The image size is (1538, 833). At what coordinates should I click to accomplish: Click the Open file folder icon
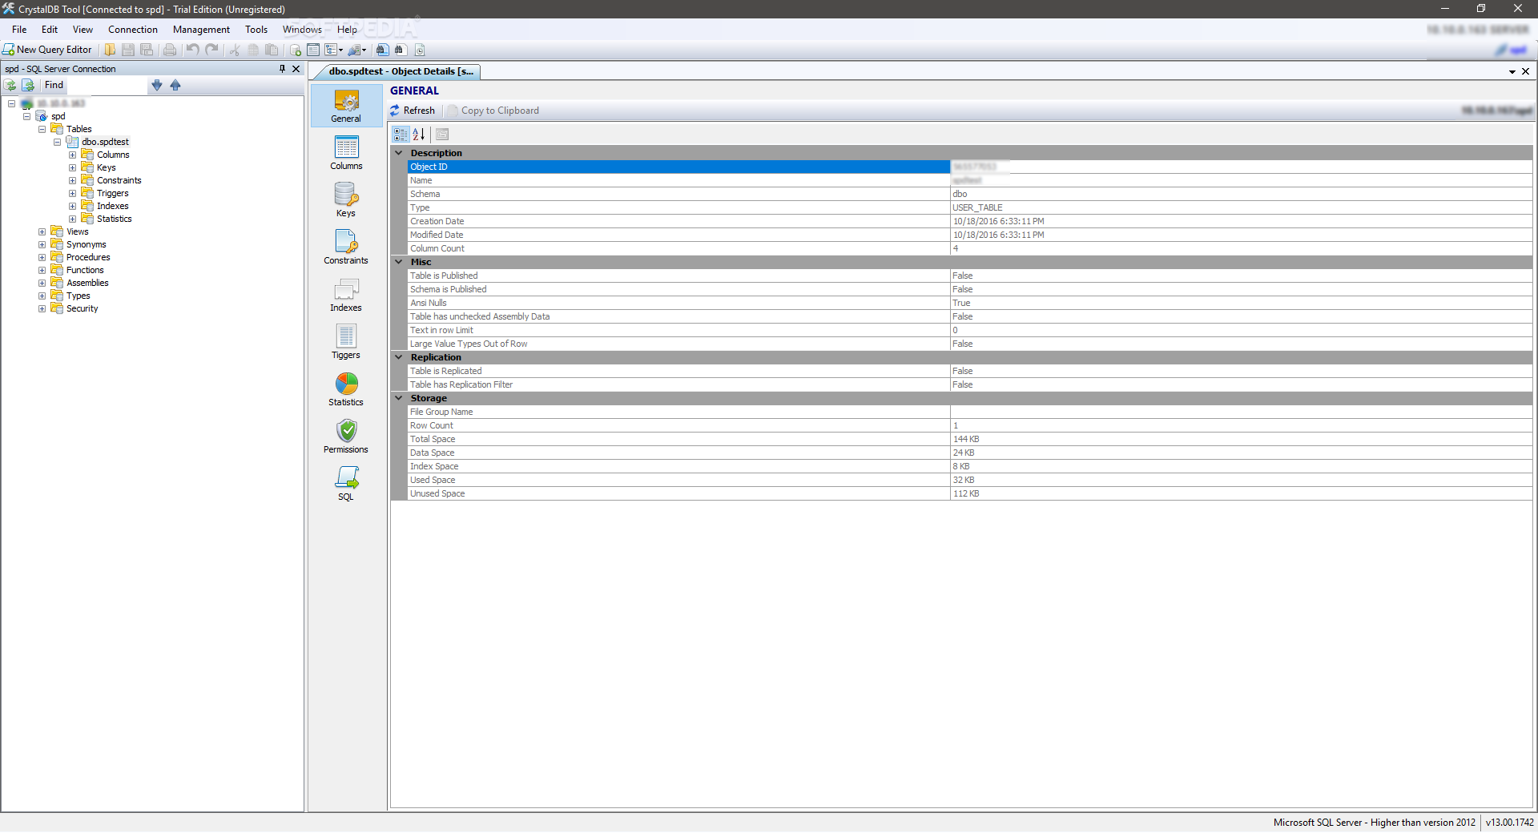point(110,50)
